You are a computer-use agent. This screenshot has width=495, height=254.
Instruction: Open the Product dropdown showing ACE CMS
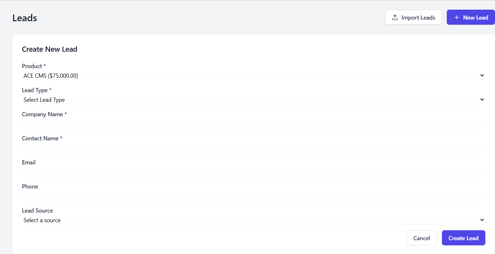[x=253, y=75]
